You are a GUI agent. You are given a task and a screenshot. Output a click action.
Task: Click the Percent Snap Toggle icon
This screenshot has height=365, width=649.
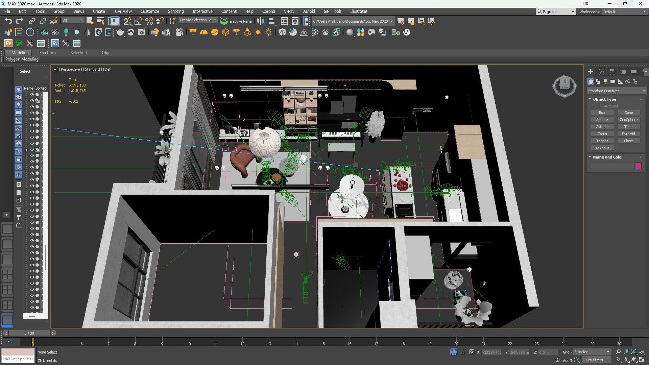[x=149, y=21]
